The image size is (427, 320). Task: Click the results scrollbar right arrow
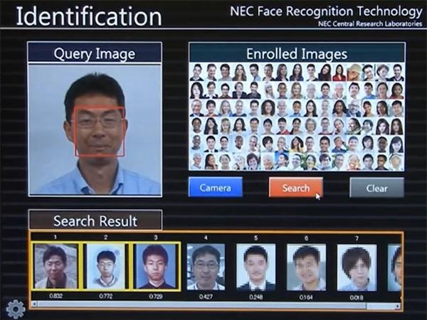(x=398, y=306)
